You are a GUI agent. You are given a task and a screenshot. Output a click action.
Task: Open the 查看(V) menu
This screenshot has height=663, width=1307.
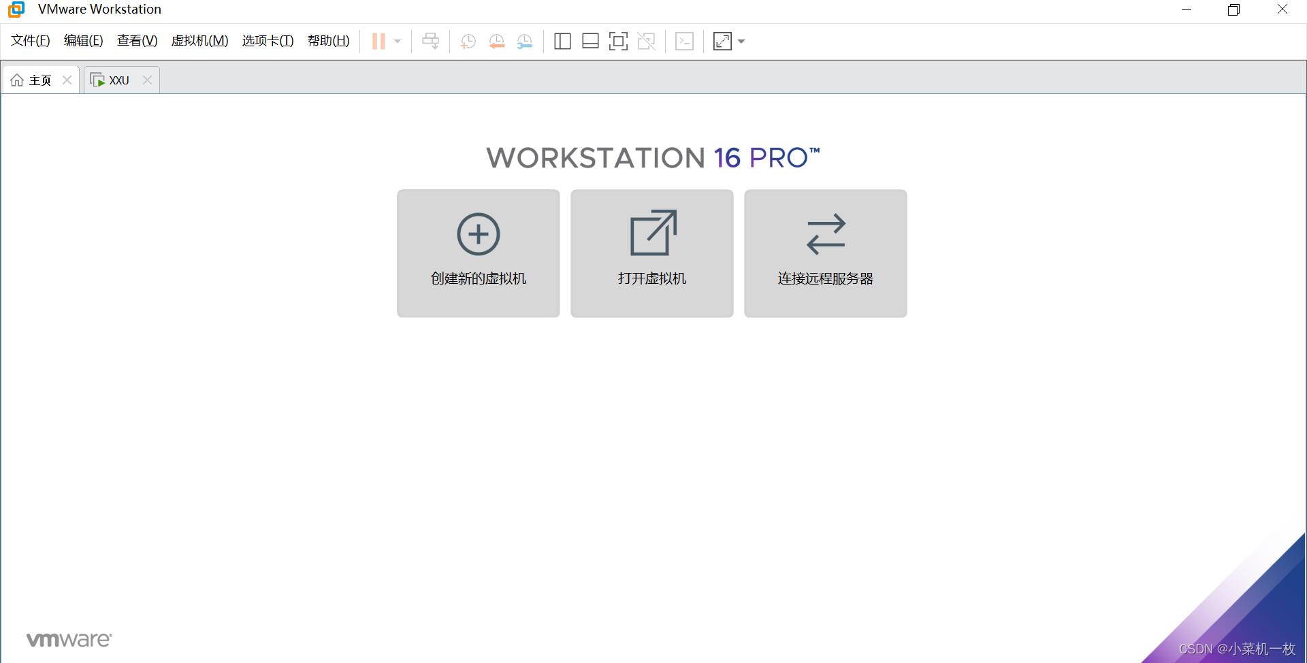[x=137, y=41]
